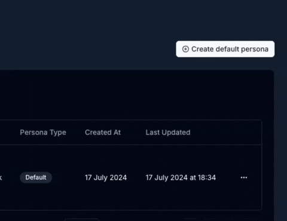Click the 17 July 2024 at 18:34 timestamp
287x221 pixels.
[181, 177]
